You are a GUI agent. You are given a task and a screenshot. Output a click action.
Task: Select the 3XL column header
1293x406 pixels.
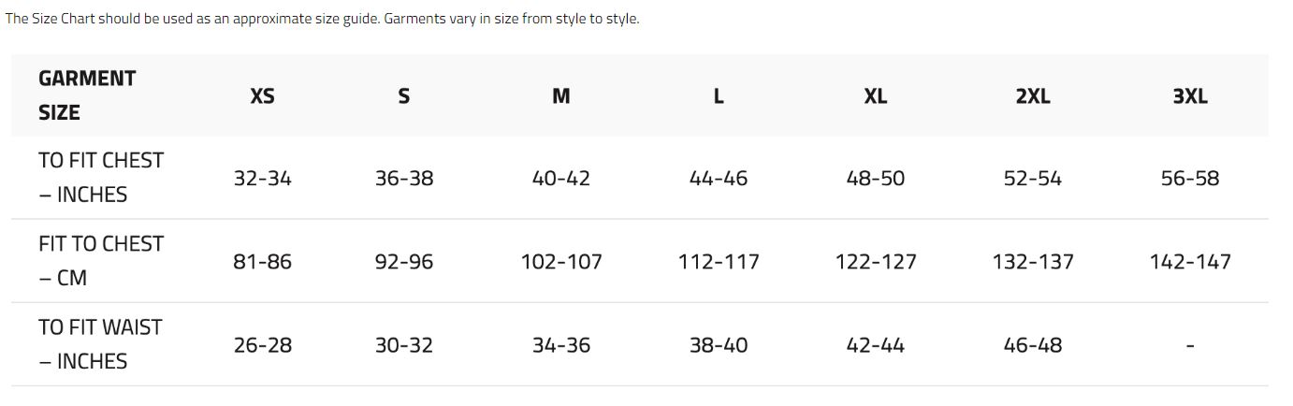1189,95
